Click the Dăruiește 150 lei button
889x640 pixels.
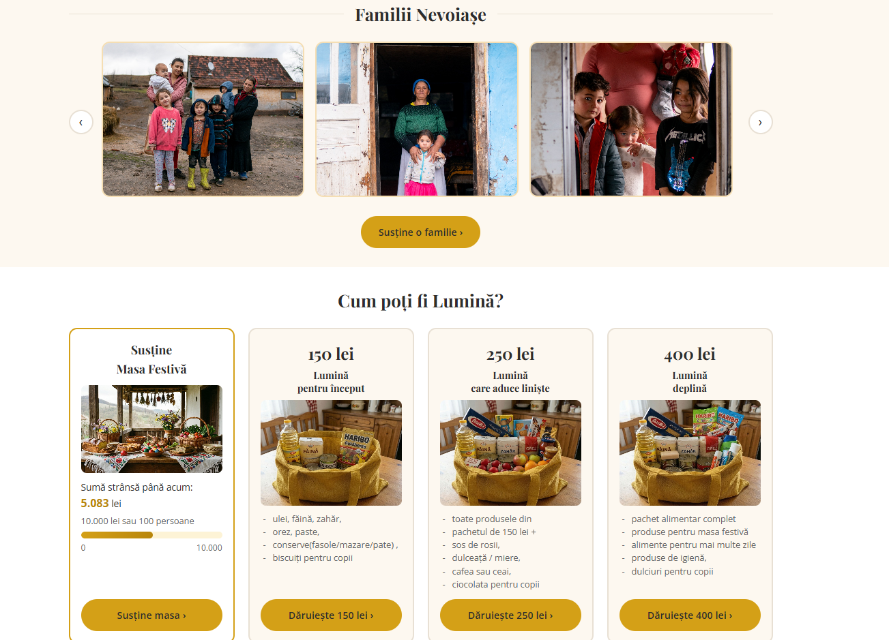[331, 615]
